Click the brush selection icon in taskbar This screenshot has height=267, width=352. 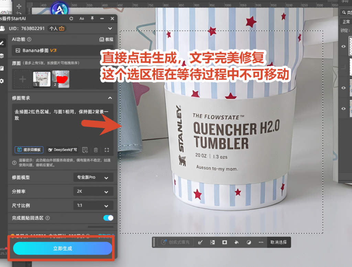click(200, 242)
